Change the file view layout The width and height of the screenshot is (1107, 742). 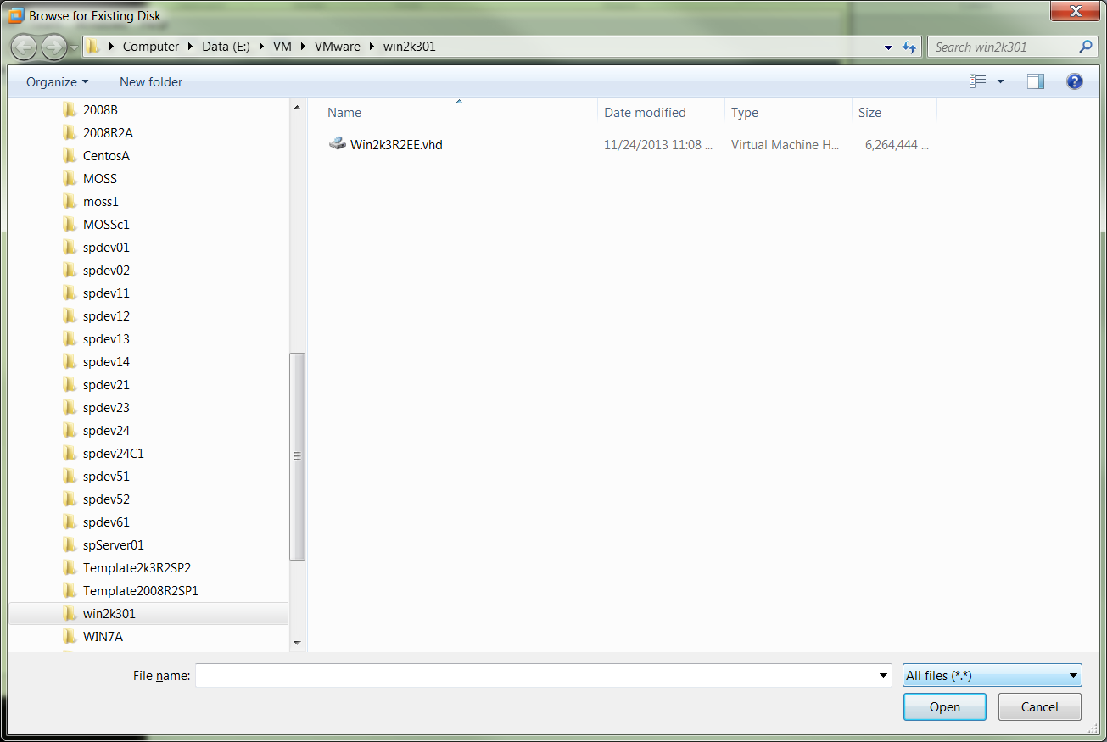tap(977, 81)
